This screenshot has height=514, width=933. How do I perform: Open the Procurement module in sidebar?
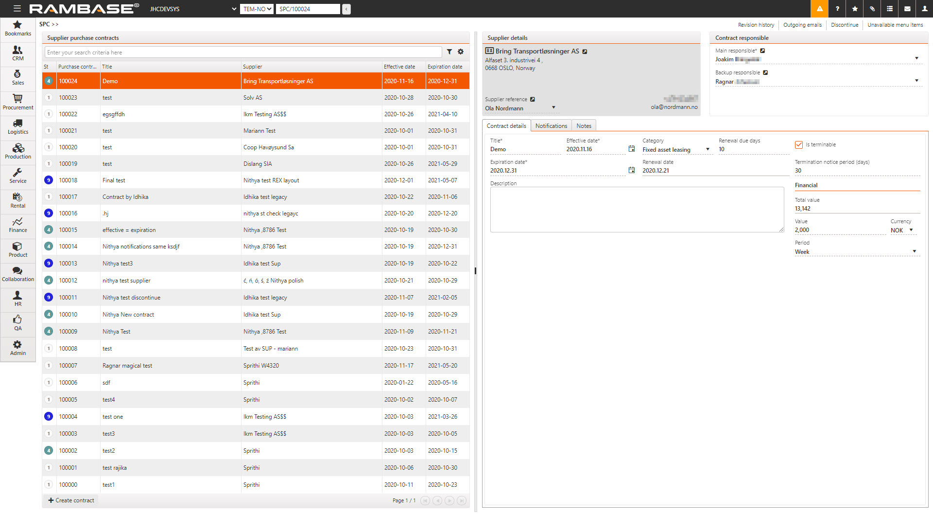pos(18,102)
